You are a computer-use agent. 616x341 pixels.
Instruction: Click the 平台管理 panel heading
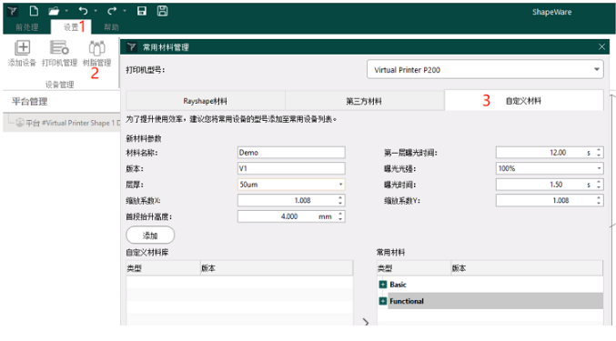click(x=29, y=102)
